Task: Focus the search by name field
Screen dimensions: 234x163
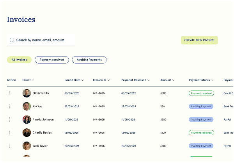Action: 43,40
